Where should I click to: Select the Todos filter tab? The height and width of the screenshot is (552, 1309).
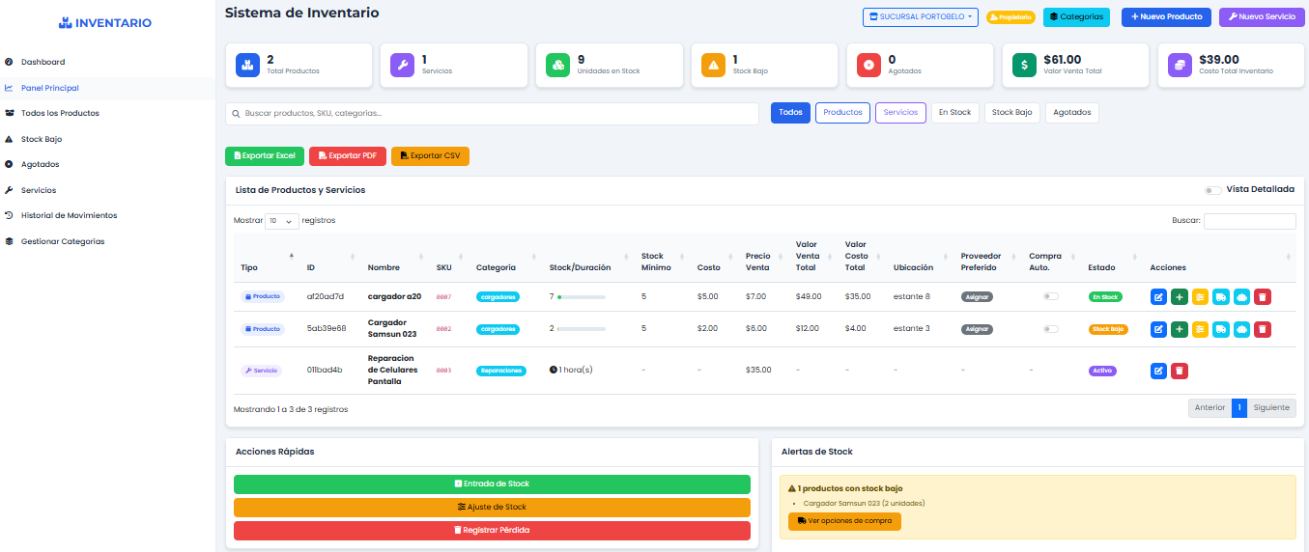pyautogui.click(x=790, y=113)
